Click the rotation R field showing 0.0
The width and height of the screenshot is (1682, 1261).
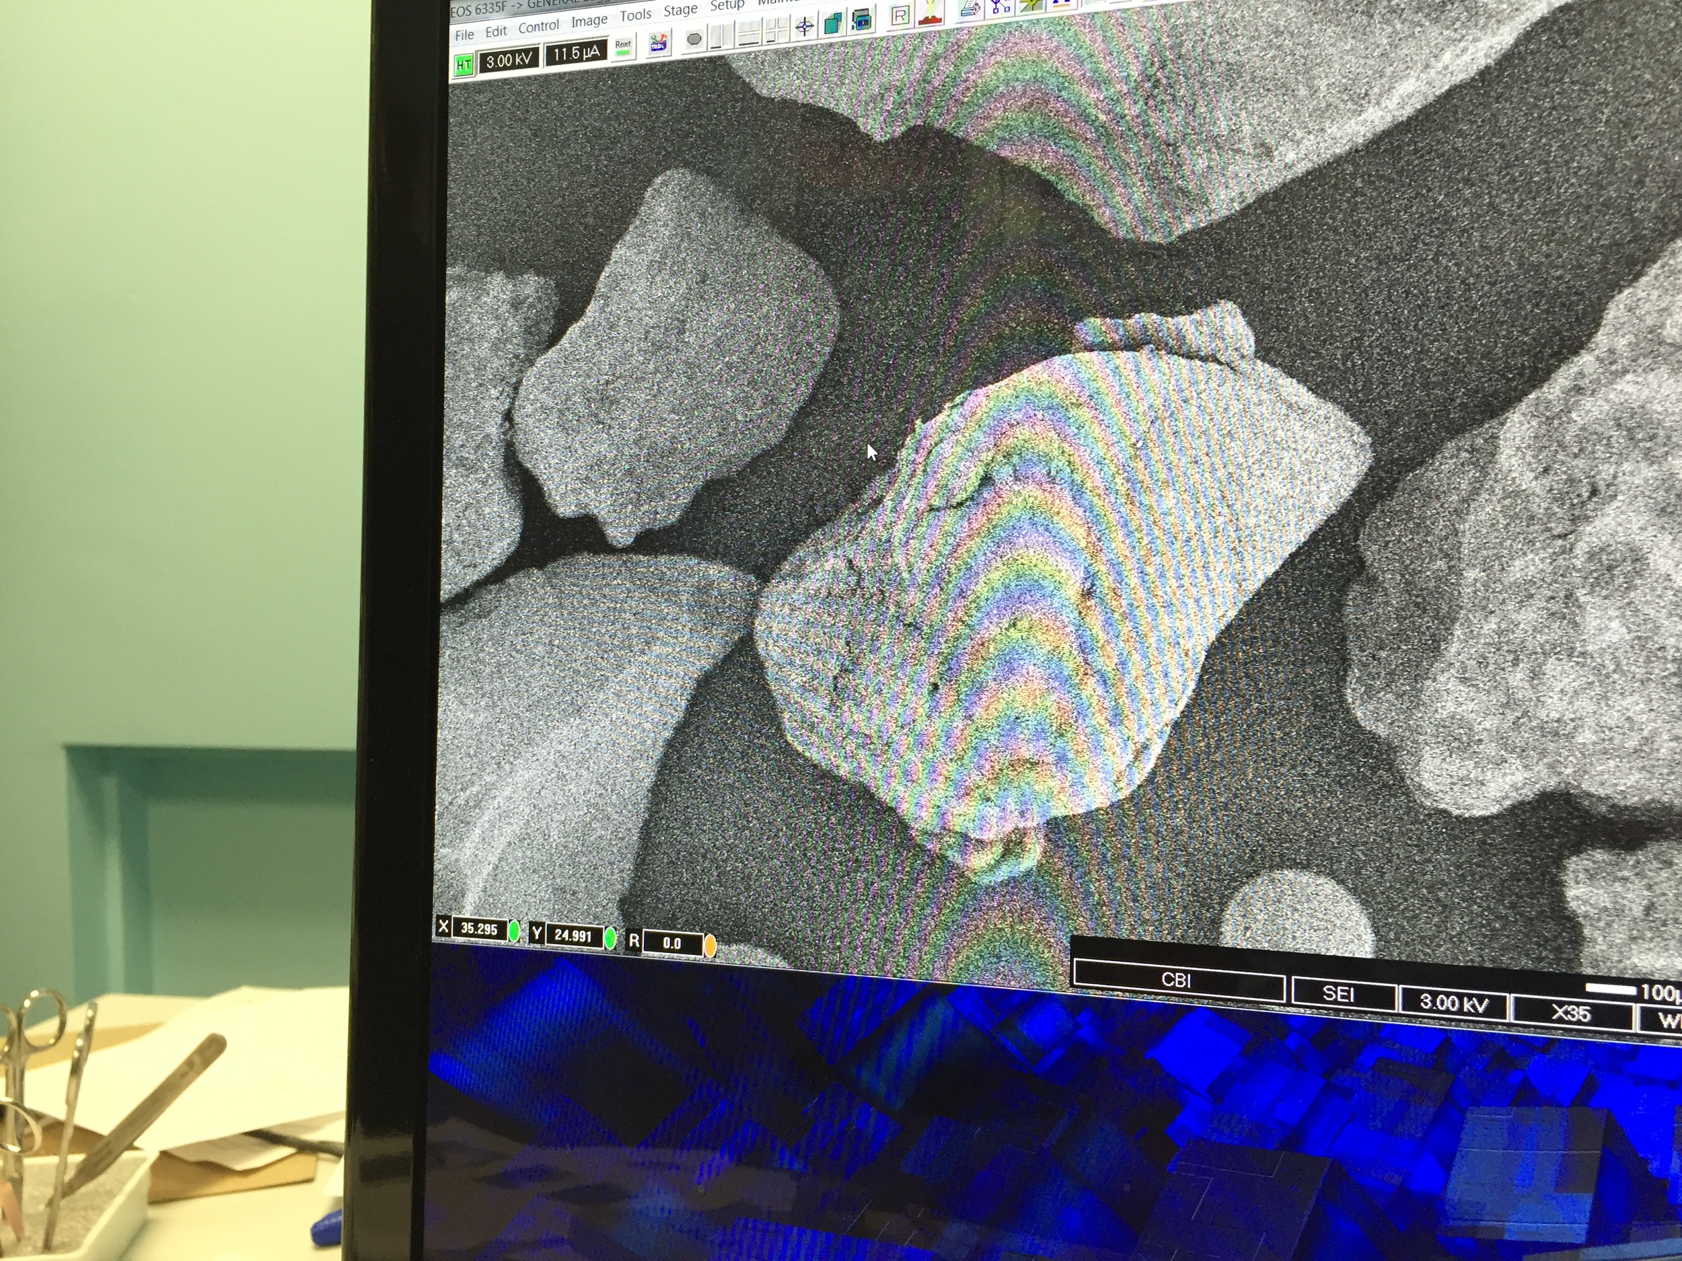(672, 944)
